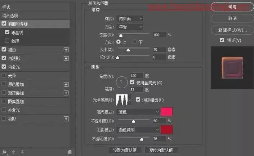The image size is (254, 156).
Task: Add another 描边 effect with plus icon
Action: pyautogui.click(x=66, y=50)
